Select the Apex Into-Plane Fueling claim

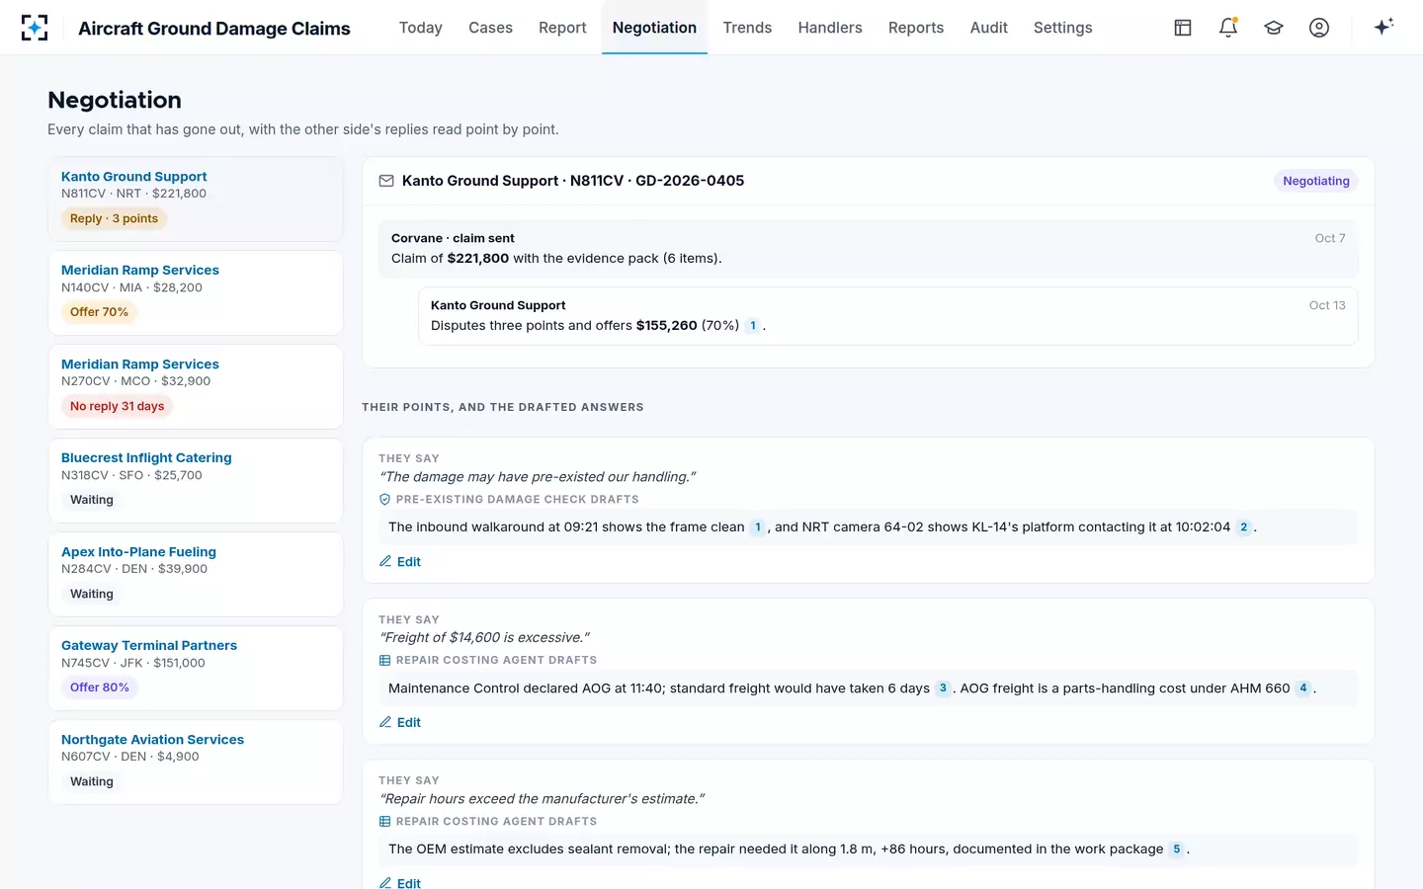(x=196, y=575)
